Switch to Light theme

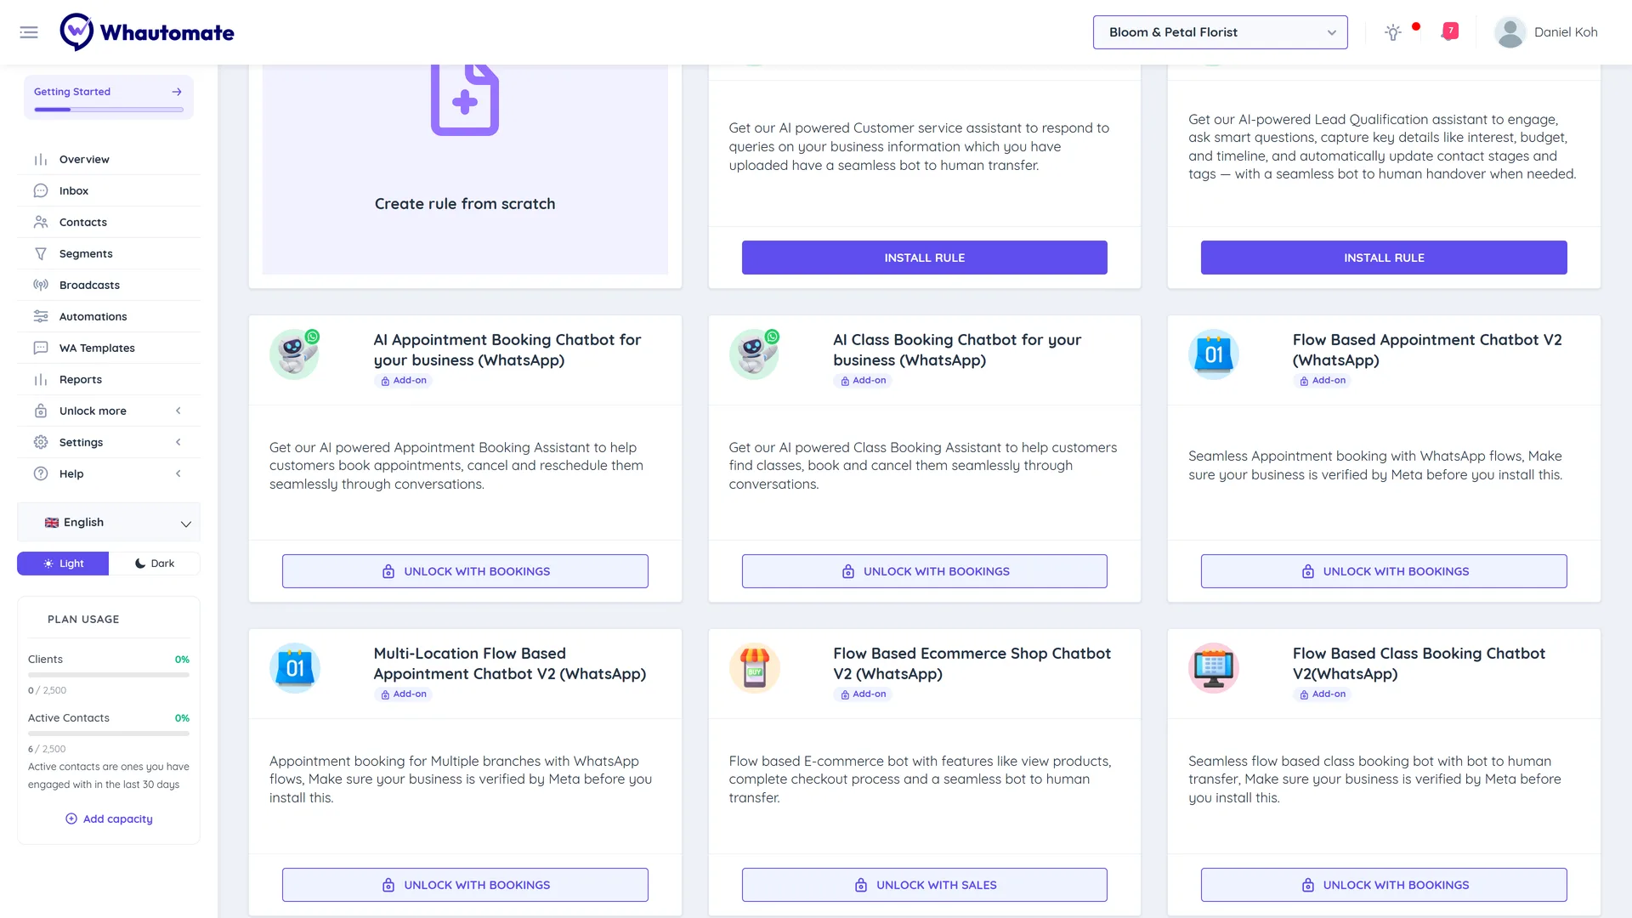tap(63, 564)
